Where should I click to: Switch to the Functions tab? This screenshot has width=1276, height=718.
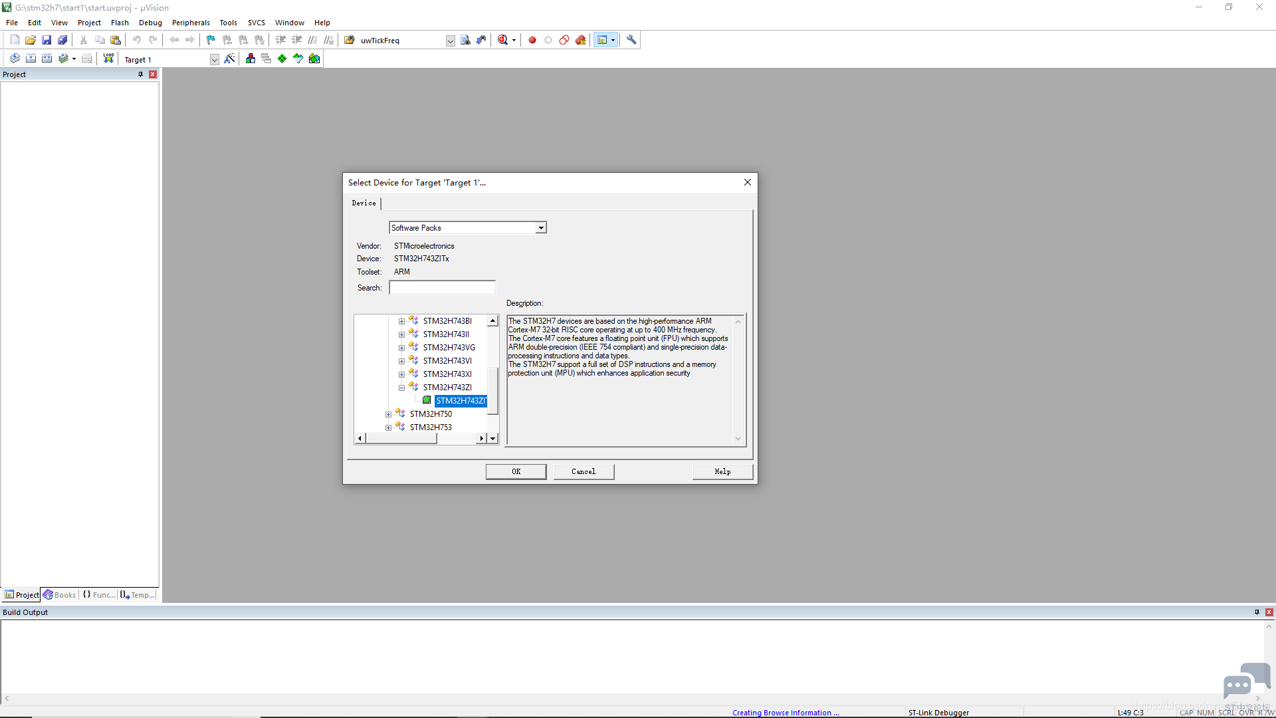(x=98, y=595)
